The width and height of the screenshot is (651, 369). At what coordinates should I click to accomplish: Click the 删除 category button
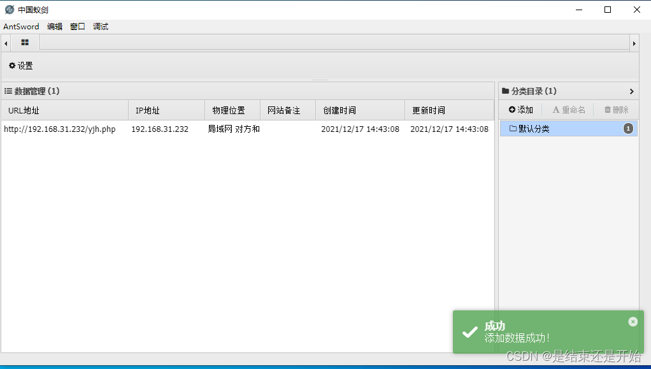pos(616,110)
